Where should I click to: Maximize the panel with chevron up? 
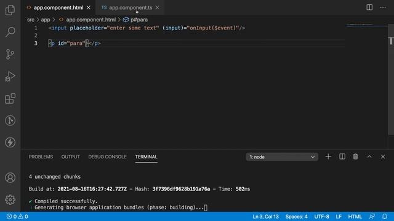click(369, 157)
